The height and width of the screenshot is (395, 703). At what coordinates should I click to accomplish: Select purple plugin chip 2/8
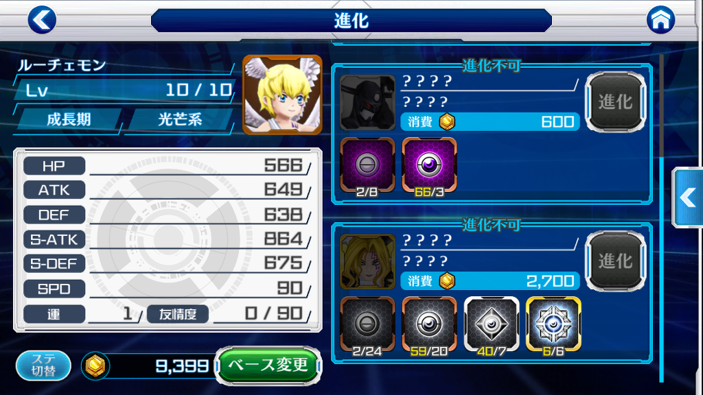tap(367, 165)
